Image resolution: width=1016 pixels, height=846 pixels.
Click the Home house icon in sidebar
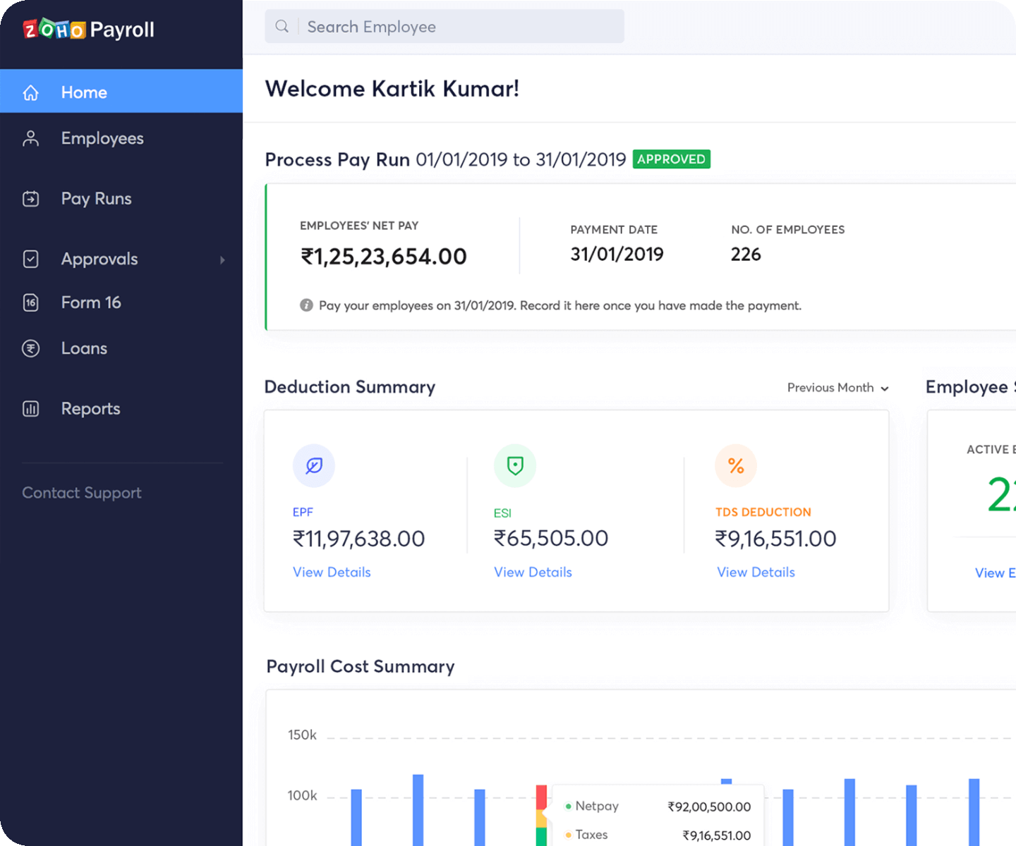point(31,92)
